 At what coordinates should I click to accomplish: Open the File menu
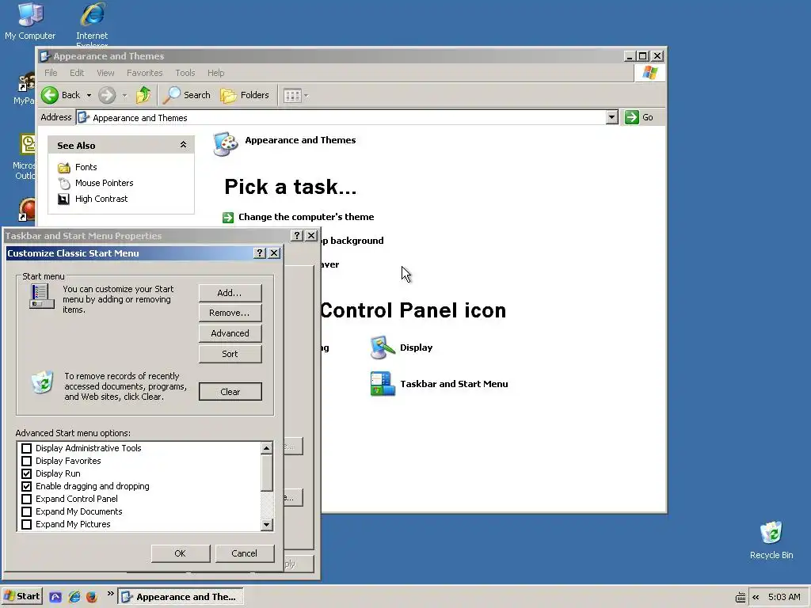(x=51, y=73)
